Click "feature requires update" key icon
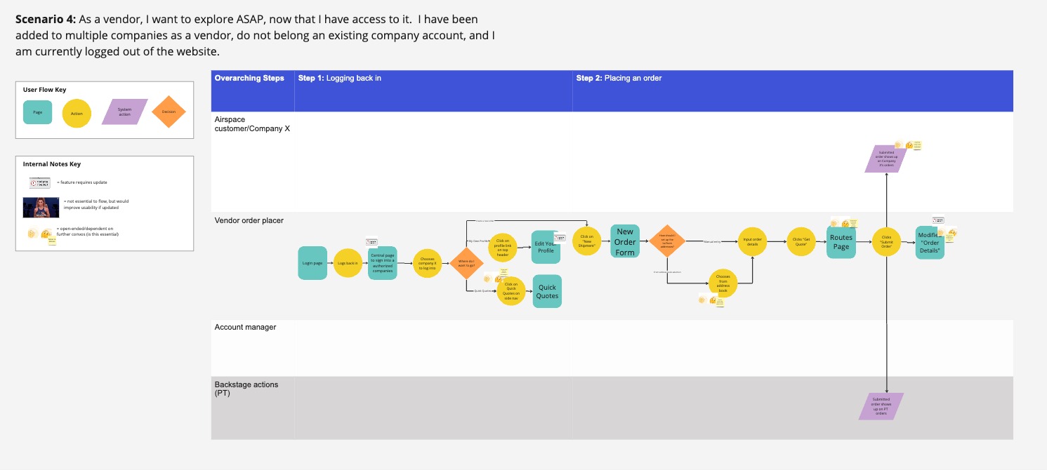Image resolution: width=1047 pixels, height=470 pixels. [39, 182]
